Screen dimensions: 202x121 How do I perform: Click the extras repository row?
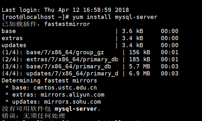(x=90, y=38)
